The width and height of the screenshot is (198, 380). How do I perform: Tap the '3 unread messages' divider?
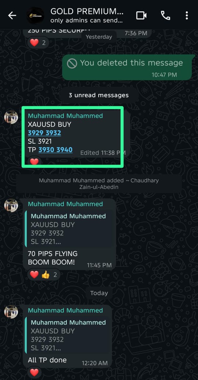pos(99,95)
